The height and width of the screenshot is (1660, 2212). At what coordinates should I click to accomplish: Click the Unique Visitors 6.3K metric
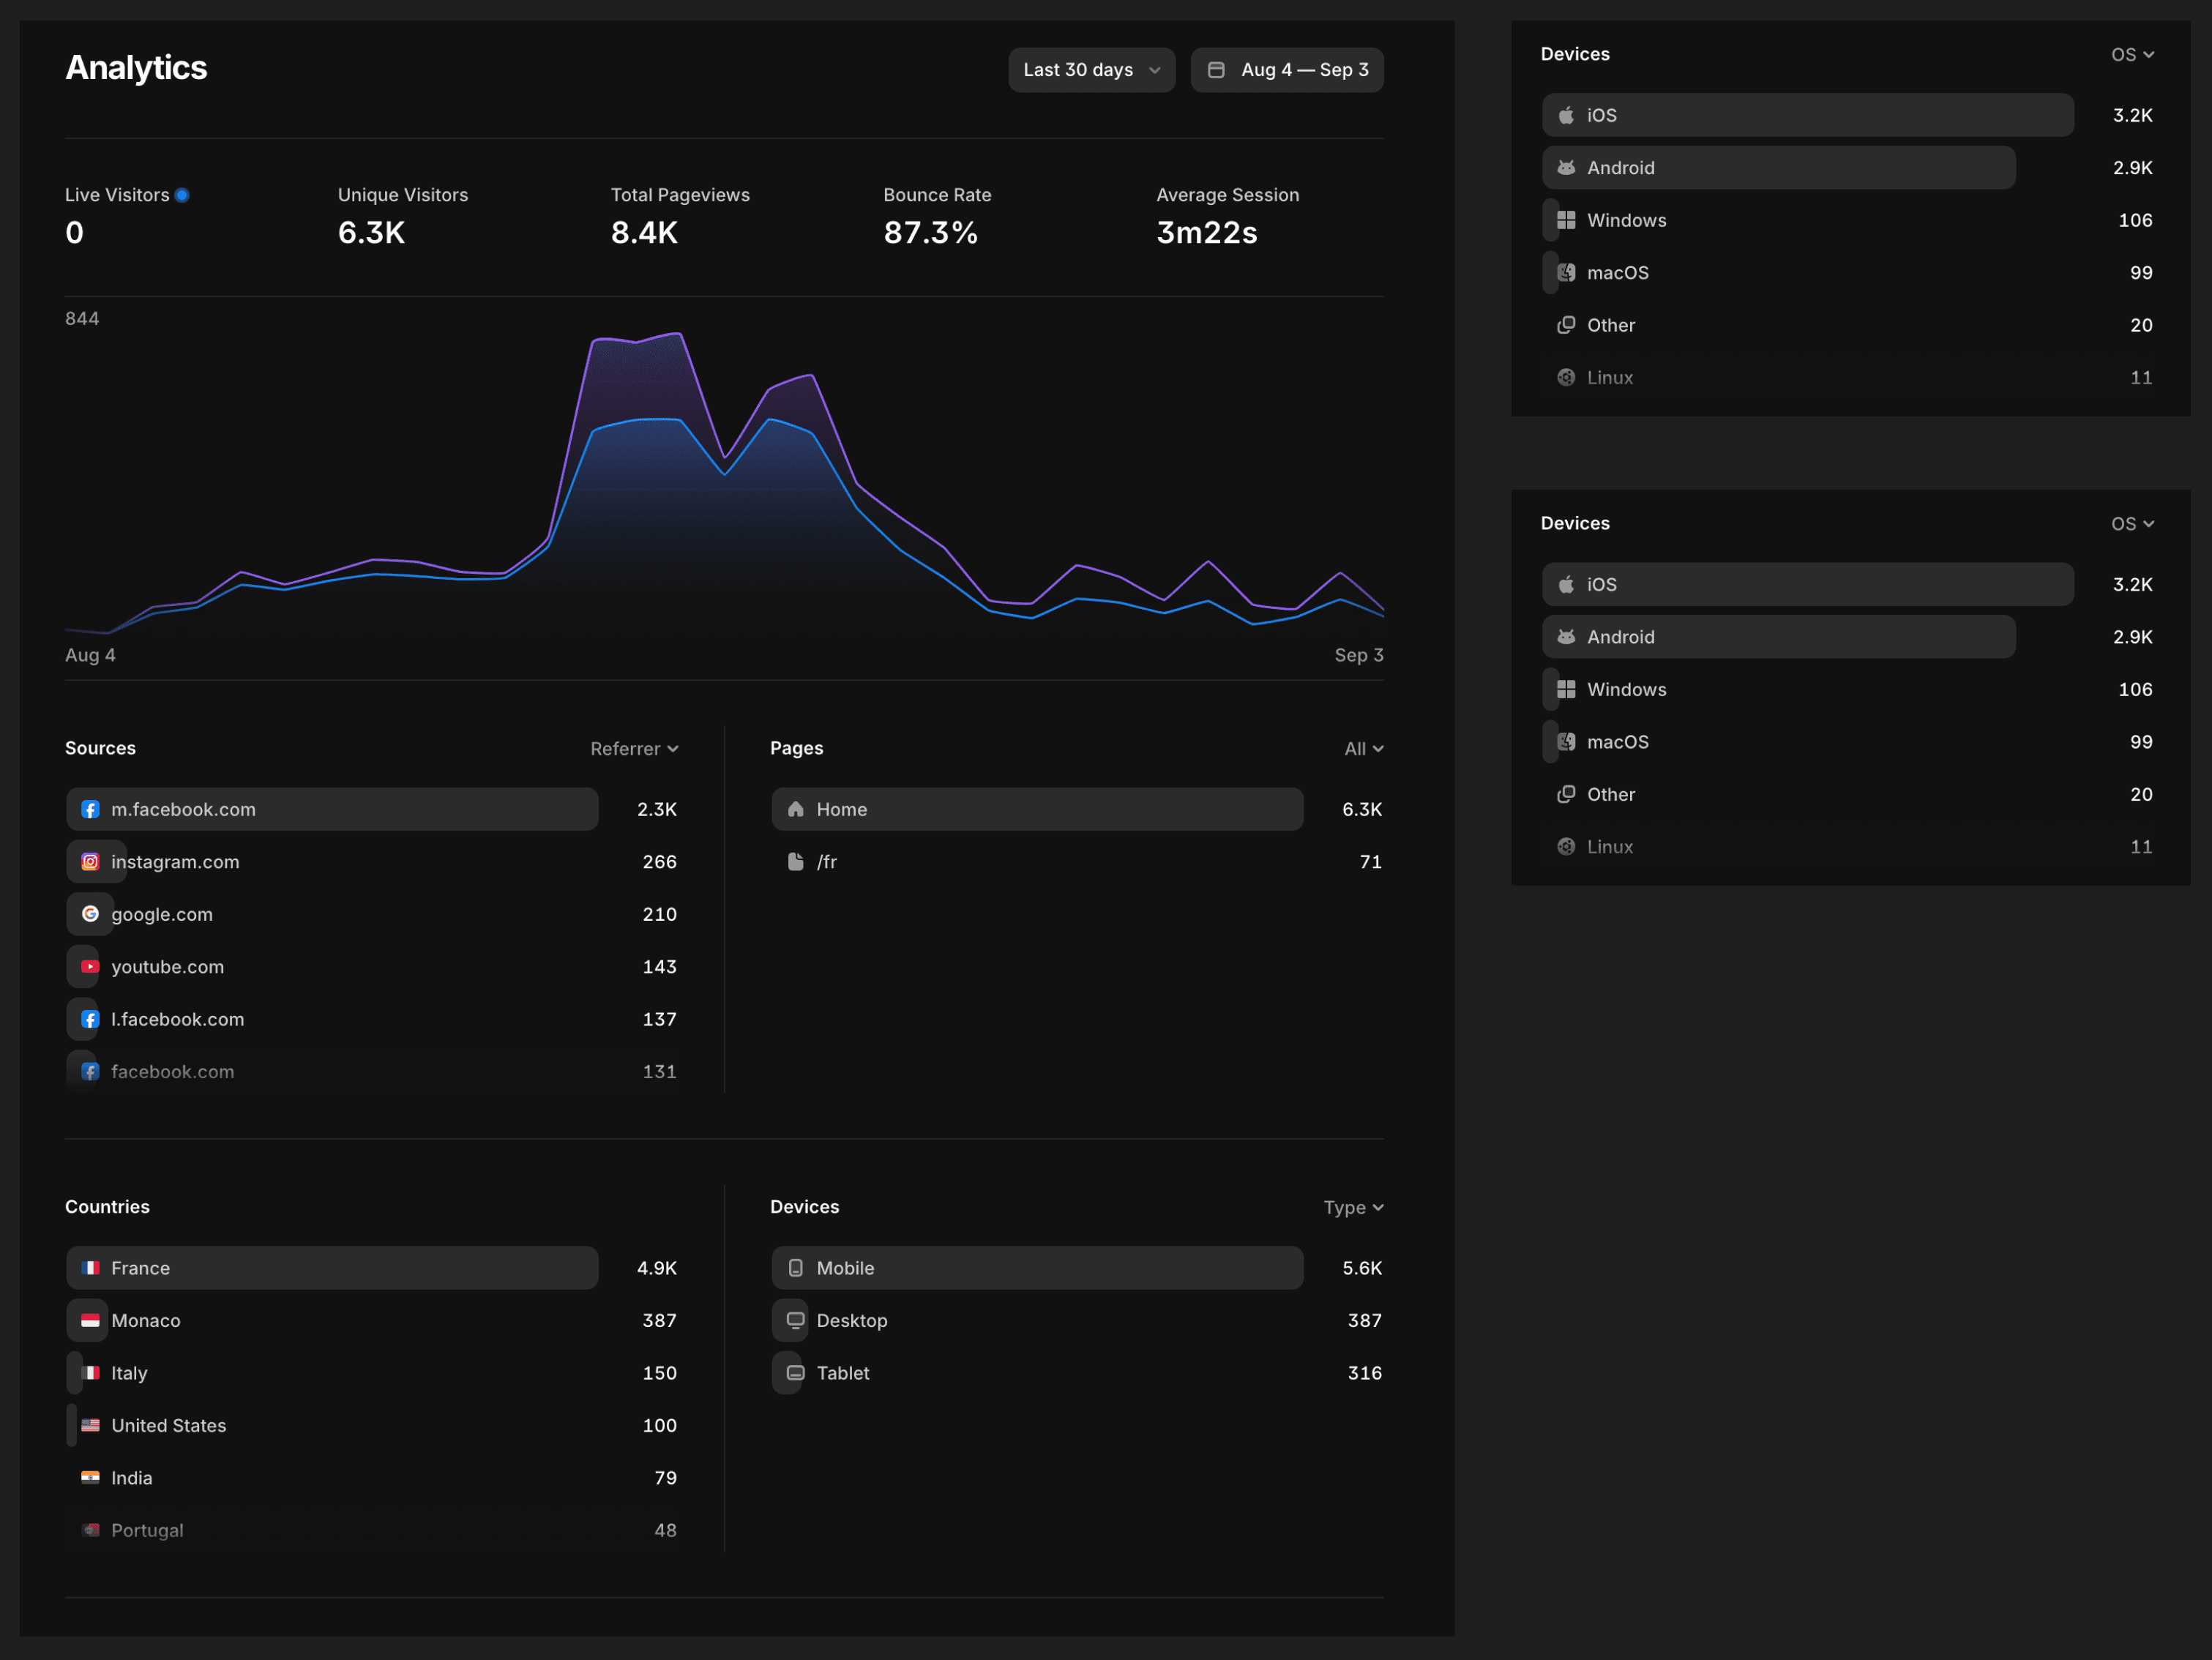(371, 232)
